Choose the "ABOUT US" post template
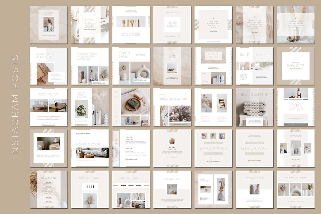Screen dimensions: 321x214 (x=172, y=189)
